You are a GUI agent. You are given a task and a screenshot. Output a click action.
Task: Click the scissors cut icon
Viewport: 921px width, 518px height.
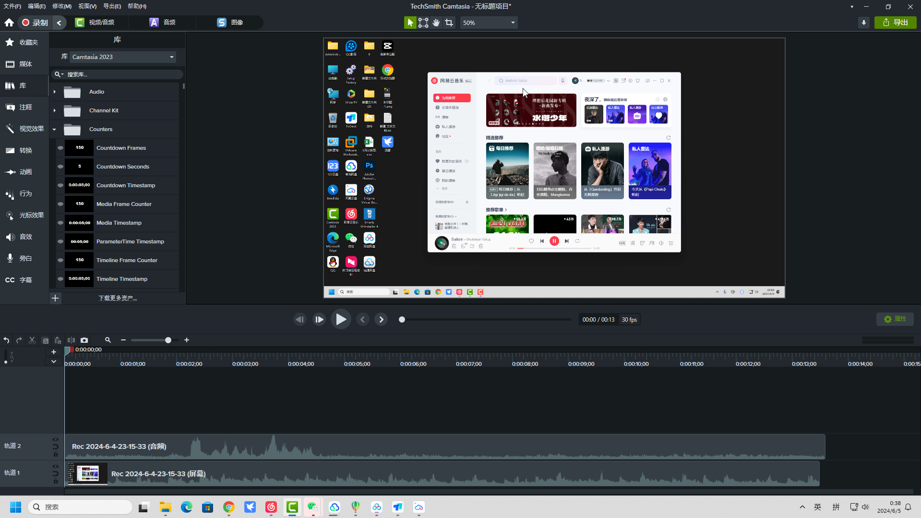[32, 340]
